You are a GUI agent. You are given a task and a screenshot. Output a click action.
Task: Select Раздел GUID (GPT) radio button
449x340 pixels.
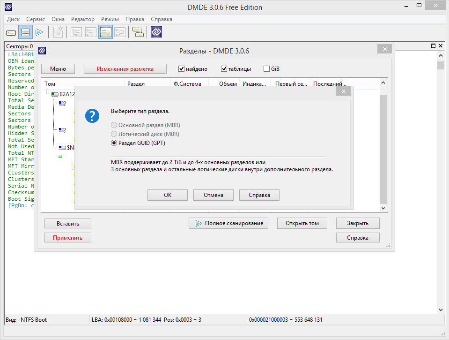click(114, 143)
